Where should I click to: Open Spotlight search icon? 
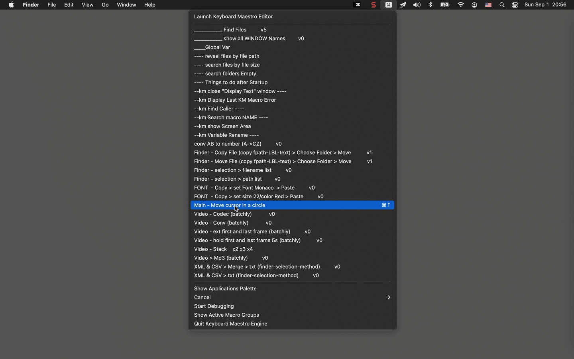pyautogui.click(x=502, y=5)
